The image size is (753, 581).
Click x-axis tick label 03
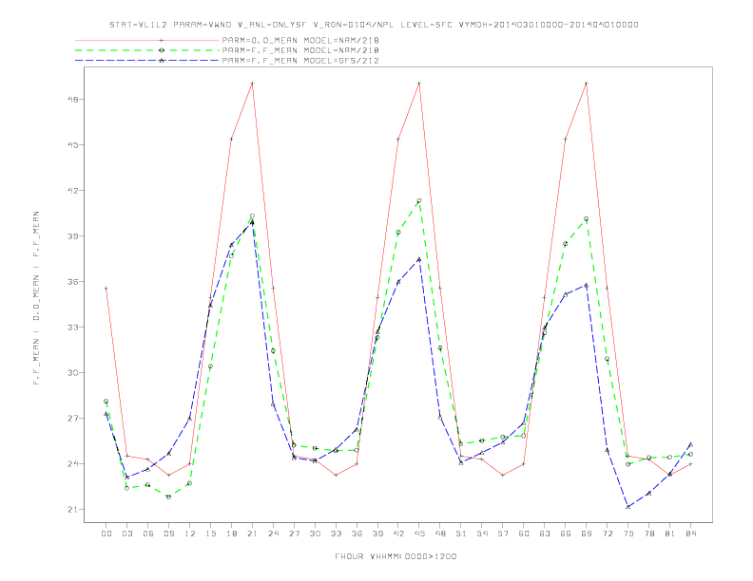[x=126, y=534]
